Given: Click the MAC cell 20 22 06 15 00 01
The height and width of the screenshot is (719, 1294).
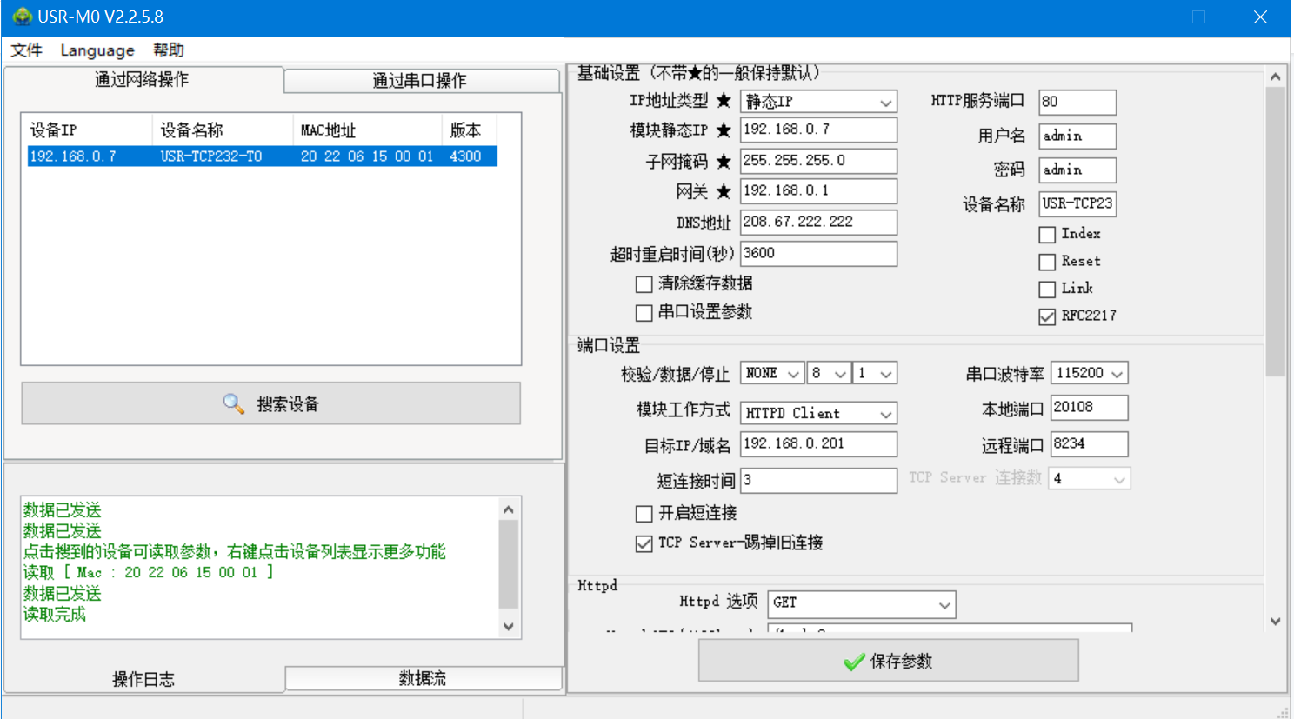Looking at the screenshot, I should pyautogui.click(x=367, y=156).
